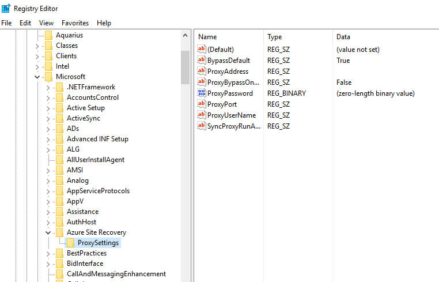Viewport: 439px width, 282px height.
Task: Expand the ActiveSync key
Action: 48,119
